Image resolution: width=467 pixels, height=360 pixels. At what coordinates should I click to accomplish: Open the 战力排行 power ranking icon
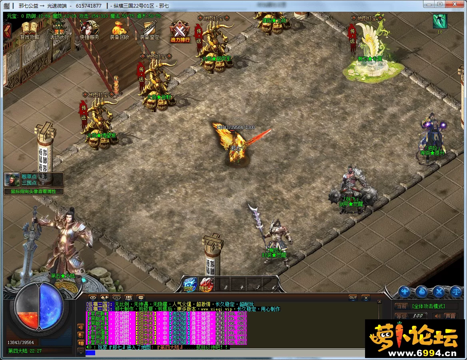point(180,32)
